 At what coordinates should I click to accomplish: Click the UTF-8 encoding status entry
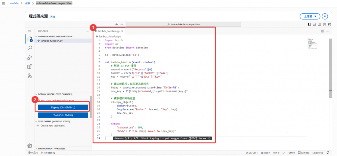[276, 153]
